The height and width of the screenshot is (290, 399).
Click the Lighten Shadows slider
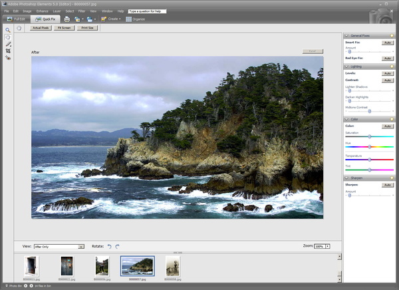(370, 90)
